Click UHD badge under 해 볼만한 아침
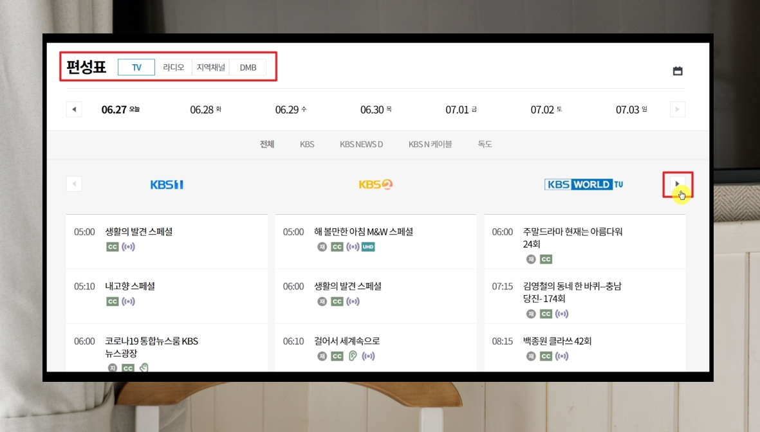 point(368,247)
